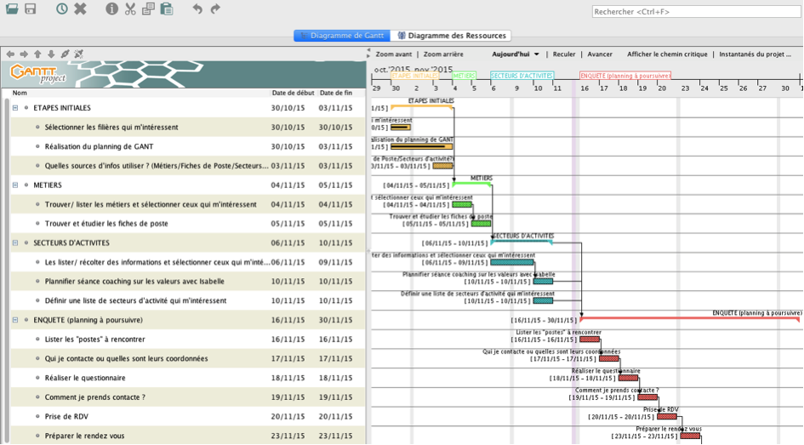Select task Planniﬁer séance coaching avec Isabelle
Screen dimensions: 804x445
tap(134, 282)
